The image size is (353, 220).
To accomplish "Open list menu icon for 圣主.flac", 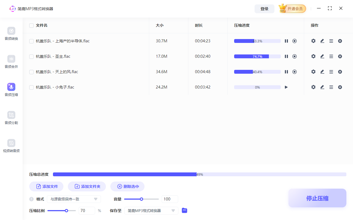I will [331, 56].
